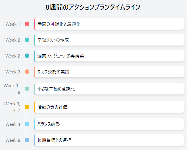Click the teal dot beside 幸福リストの作成
Screen dimensions: 187x150
[x=27, y=40]
